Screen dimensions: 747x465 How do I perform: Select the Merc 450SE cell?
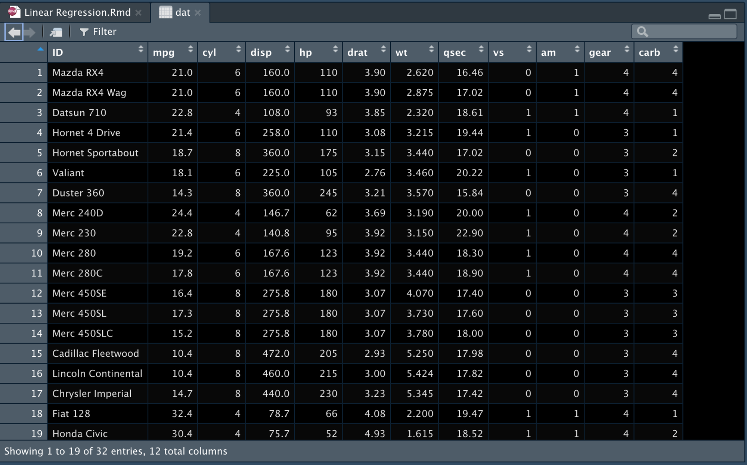pyautogui.click(x=98, y=293)
